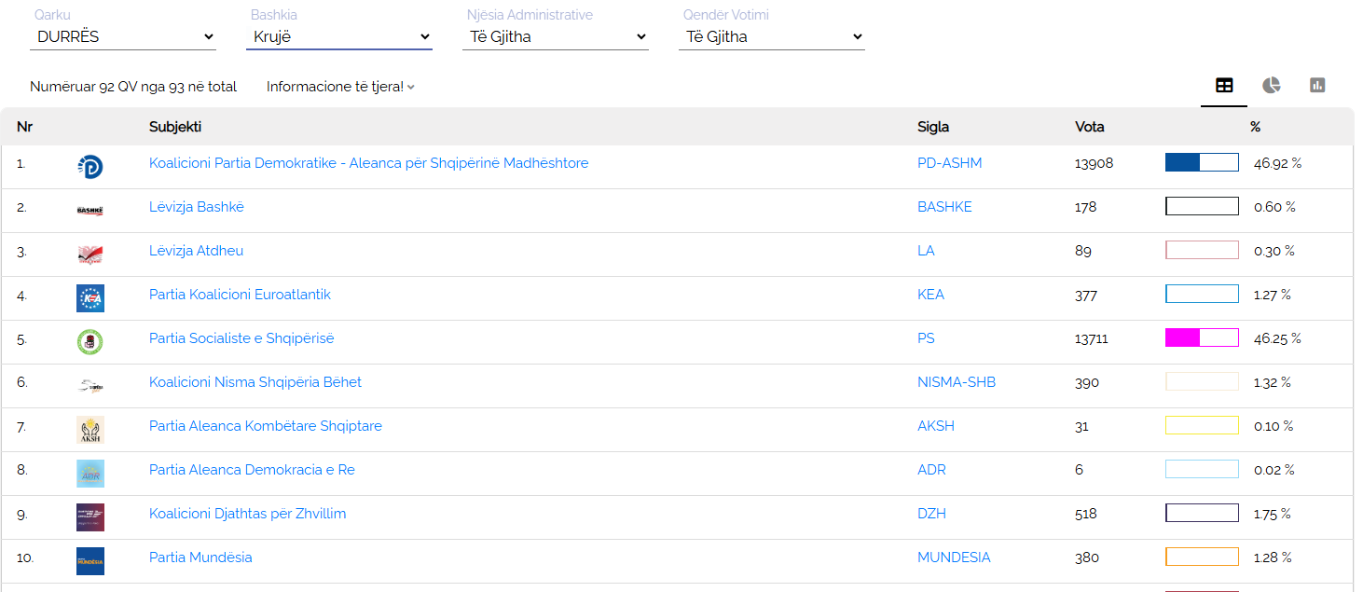Viewport: 1363px width, 592px height.
Task: Click percentage value 1.75 %
Action: pyautogui.click(x=1273, y=514)
